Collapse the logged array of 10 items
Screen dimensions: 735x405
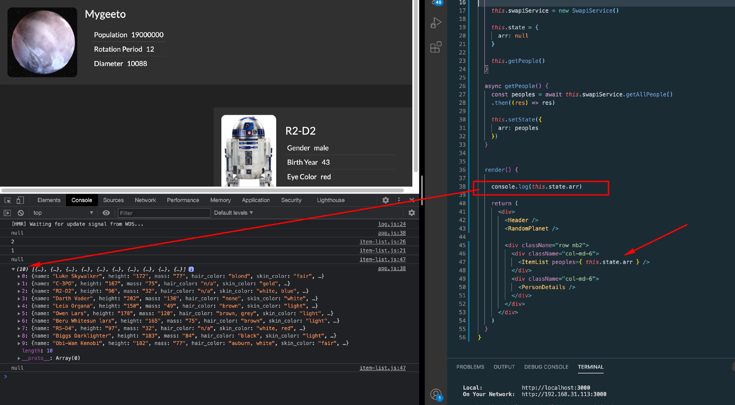pyautogui.click(x=13, y=269)
